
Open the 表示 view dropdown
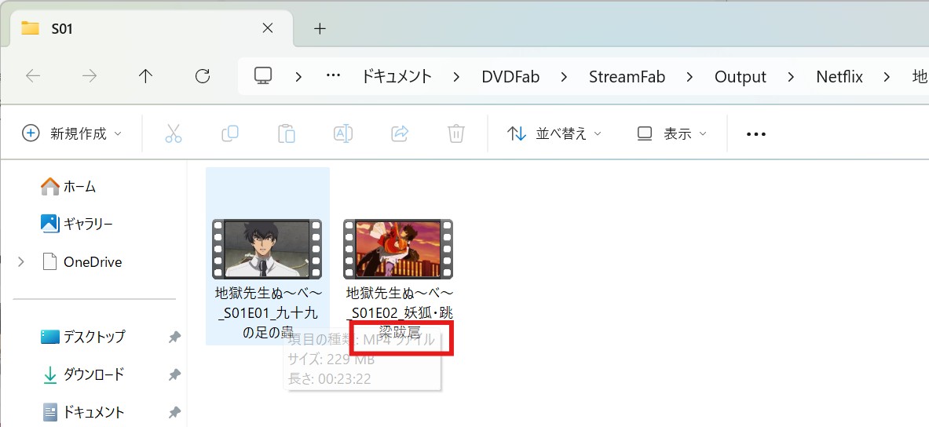click(672, 134)
